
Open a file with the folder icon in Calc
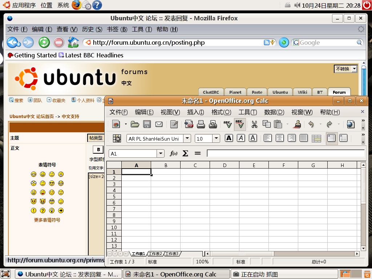(135, 124)
